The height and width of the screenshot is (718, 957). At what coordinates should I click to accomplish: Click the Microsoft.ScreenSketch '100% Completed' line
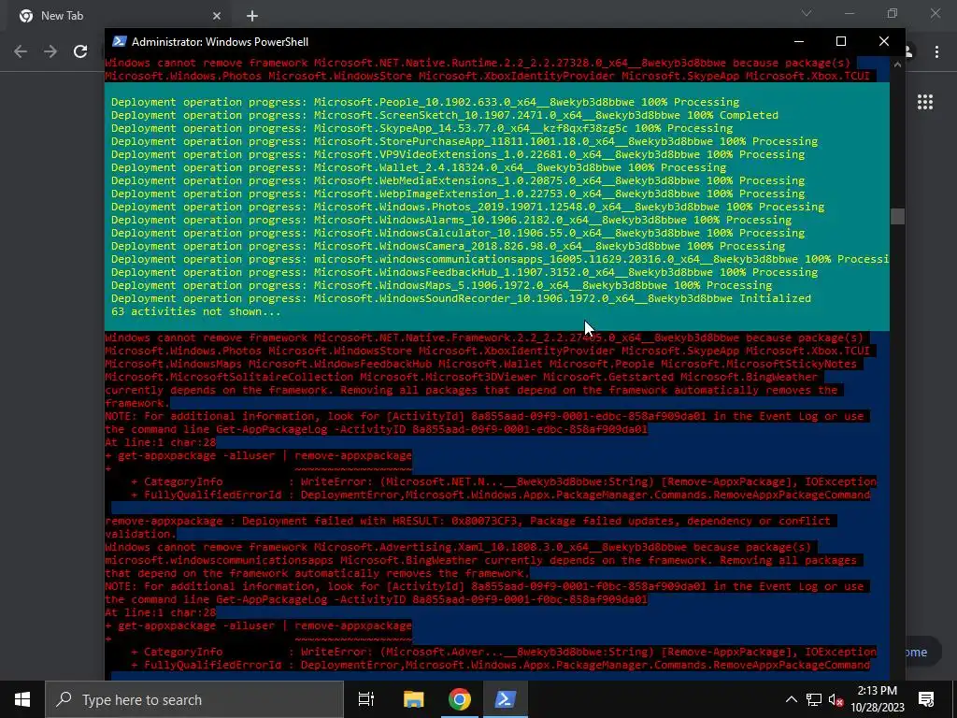(x=445, y=115)
